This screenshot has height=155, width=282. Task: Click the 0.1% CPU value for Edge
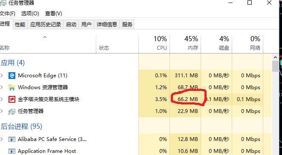[x=161, y=76]
